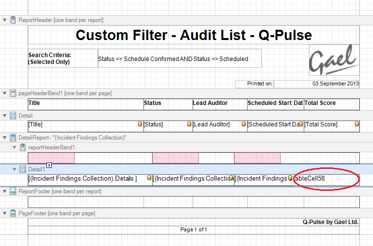This screenshot has height=246, width=373.
Task: Select the Title column header cell
Action: click(x=86, y=104)
